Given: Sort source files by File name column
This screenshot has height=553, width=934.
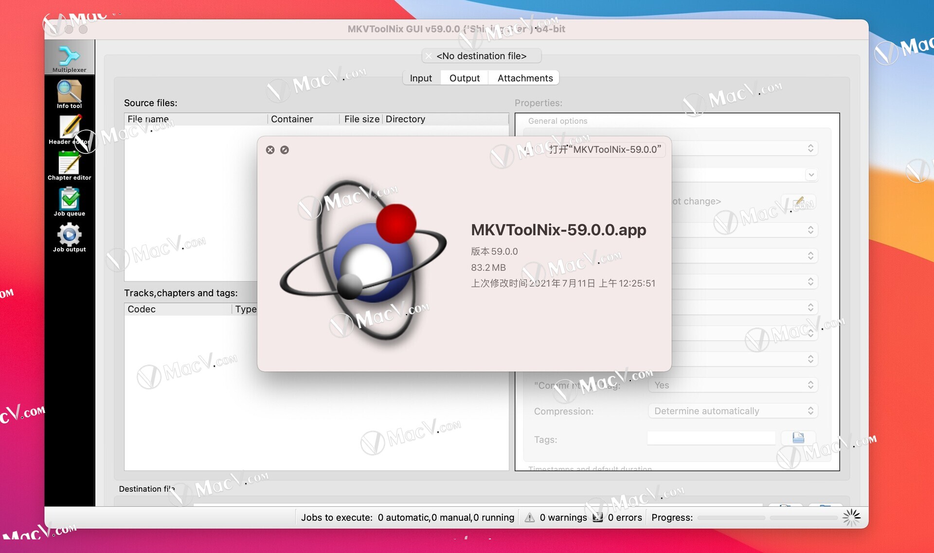Looking at the screenshot, I should click(x=196, y=119).
